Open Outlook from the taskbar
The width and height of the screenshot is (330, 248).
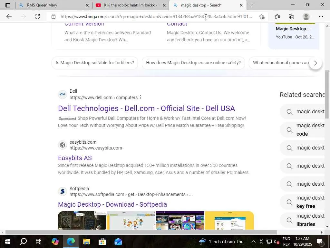coord(118,242)
